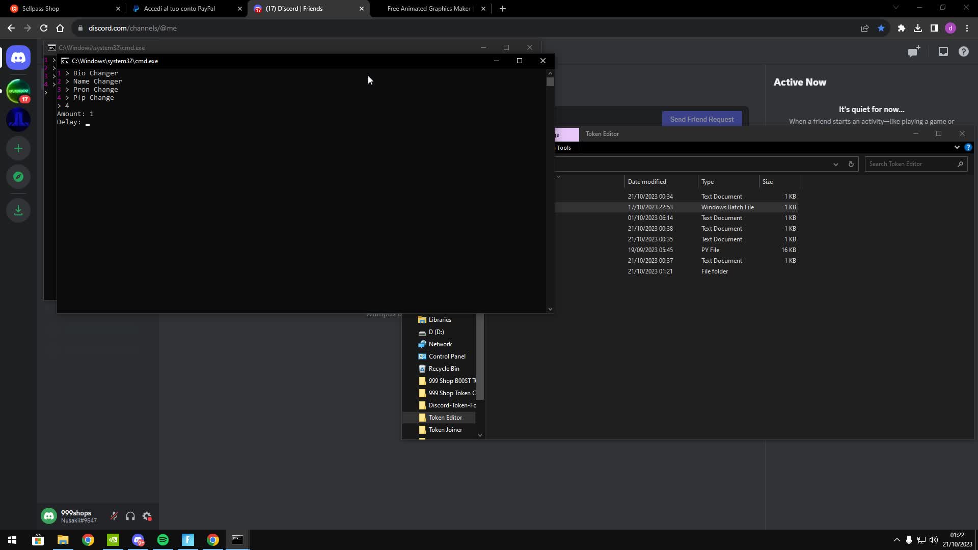Toggle the bookmark star in the address bar
Image resolution: width=978 pixels, height=550 pixels.
(881, 28)
